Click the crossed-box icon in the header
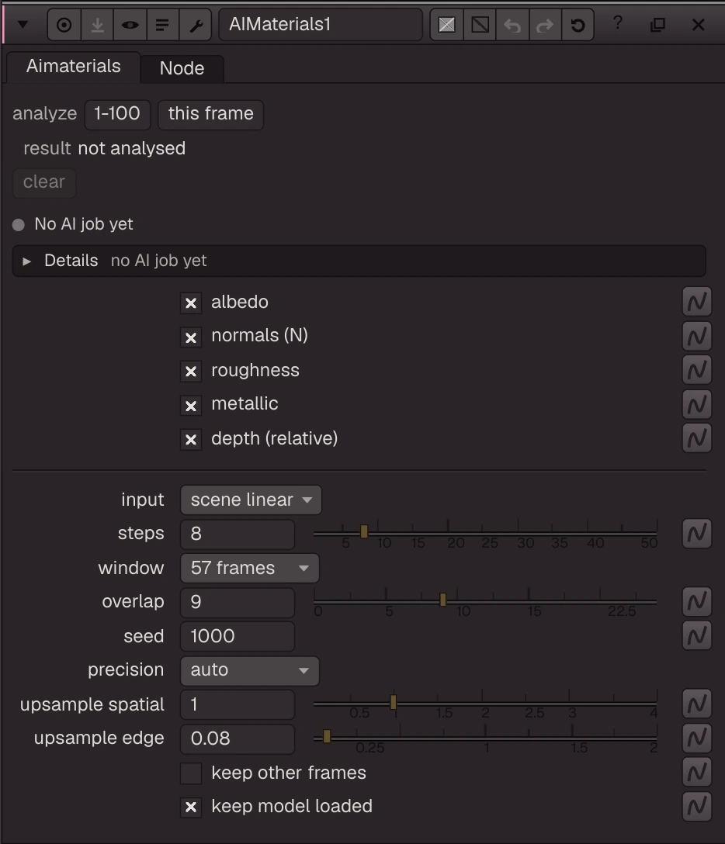 pos(446,25)
